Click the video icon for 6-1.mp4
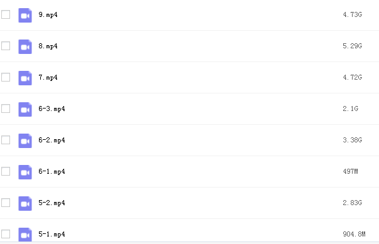 (x=25, y=172)
